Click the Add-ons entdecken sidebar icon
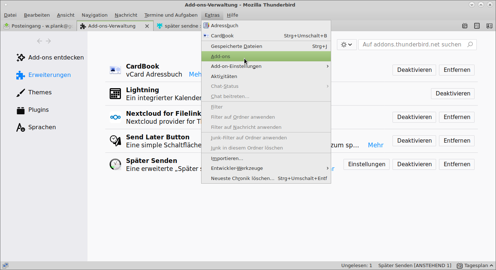 tap(21, 57)
